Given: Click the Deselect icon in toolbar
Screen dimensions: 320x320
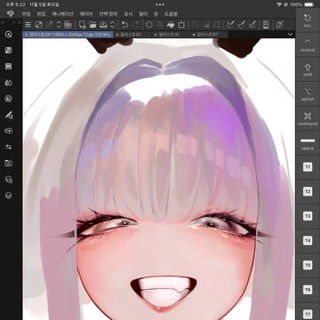Looking at the screenshot, I should coord(196,25).
